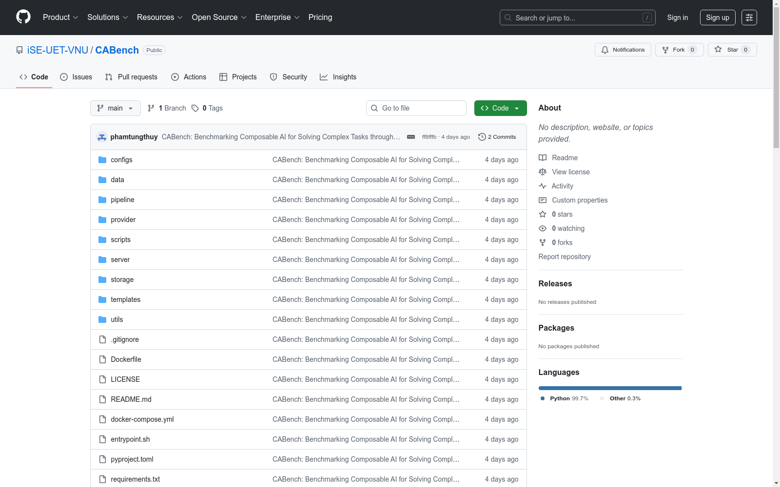Click the watching eye icon

[543, 228]
